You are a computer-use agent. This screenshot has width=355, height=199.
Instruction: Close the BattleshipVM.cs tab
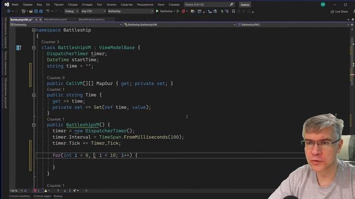pyautogui.click(x=40, y=20)
